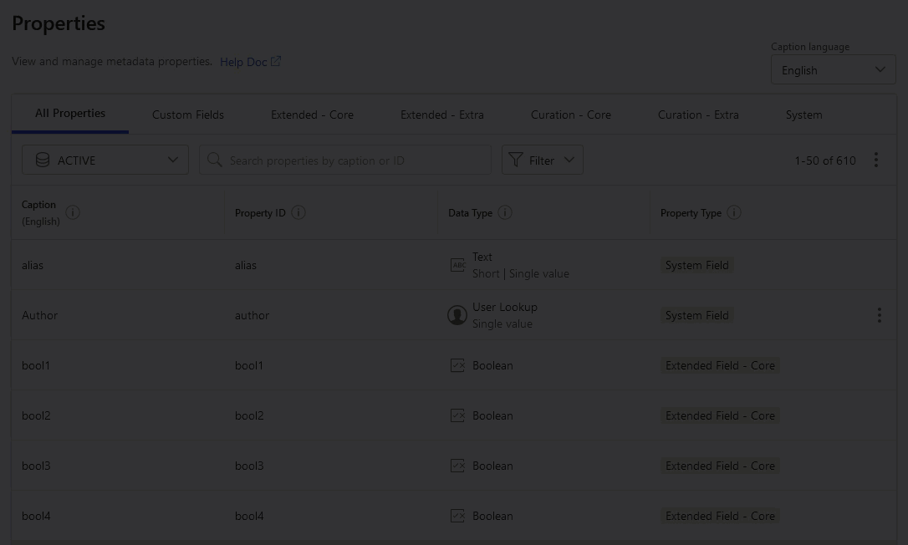
Task: Click the Caption column info icon
Action: coord(73,212)
